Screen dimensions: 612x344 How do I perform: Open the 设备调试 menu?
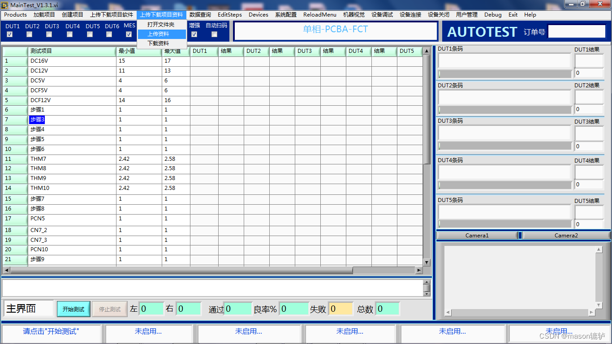click(x=382, y=15)
